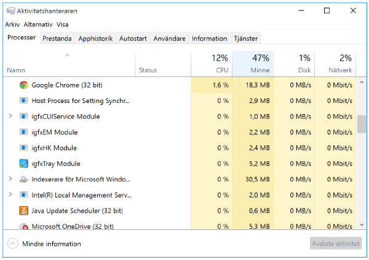
Task: Open the Arkiv menu
Action: 12,25
